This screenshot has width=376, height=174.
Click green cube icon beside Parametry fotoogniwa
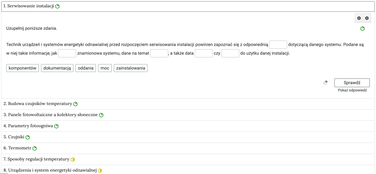pyautogui.click(x=57, y=126)
